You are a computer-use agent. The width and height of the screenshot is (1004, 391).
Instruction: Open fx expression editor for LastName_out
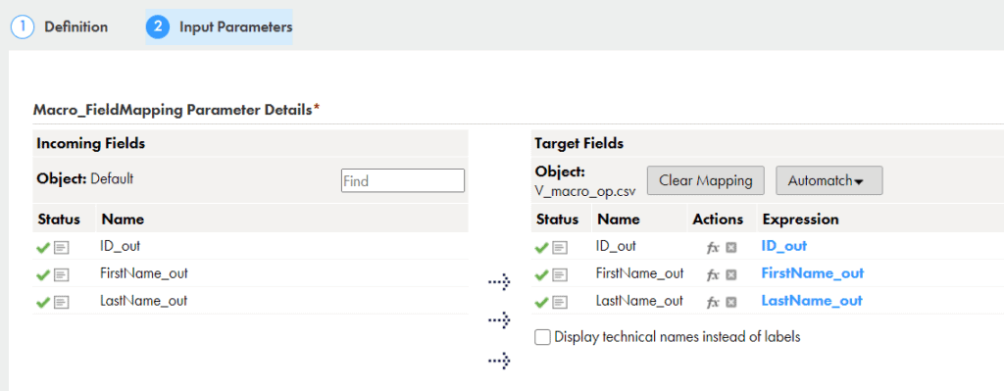[x=714, y=303]
